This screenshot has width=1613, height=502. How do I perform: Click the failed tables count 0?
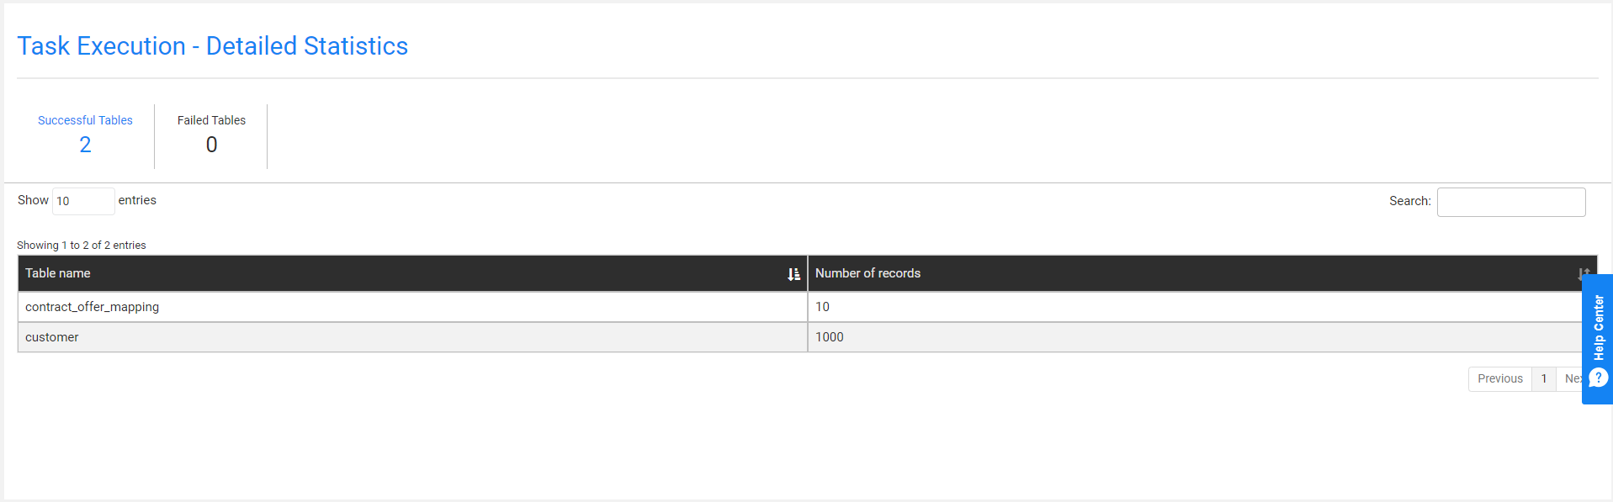click(211, 145)
